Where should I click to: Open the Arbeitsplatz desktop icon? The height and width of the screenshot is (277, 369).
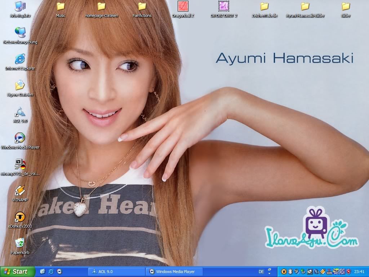(20, 9)
